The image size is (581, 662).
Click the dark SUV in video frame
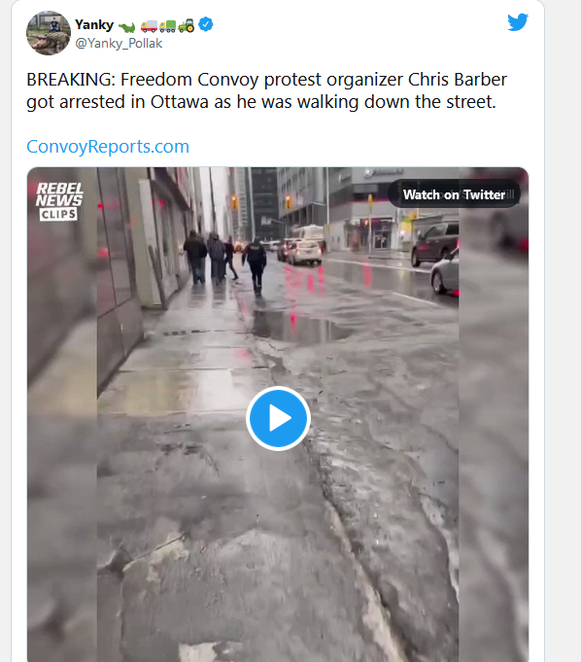(x=435, y=245)
